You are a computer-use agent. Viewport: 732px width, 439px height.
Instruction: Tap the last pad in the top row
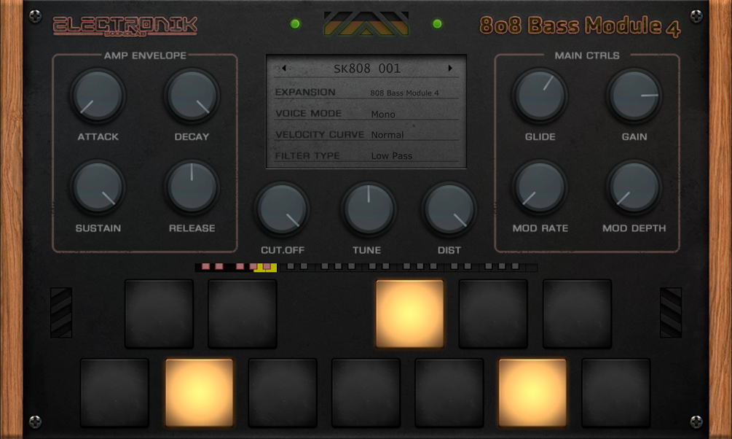coord(577,314)
